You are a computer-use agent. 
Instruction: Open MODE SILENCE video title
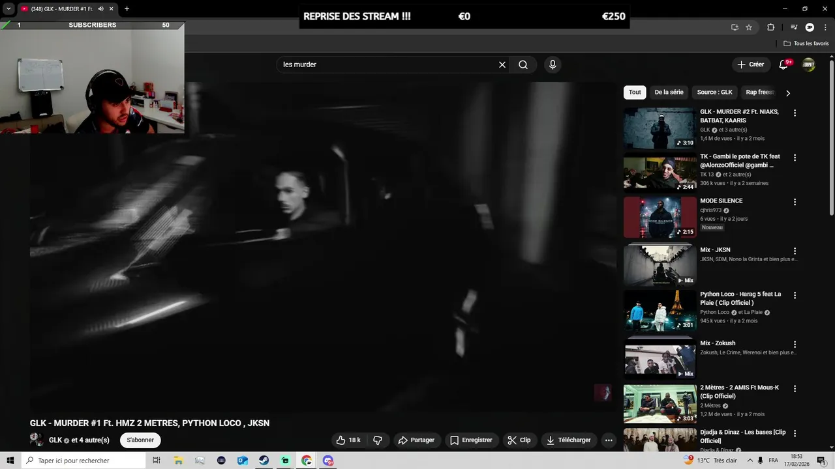[721, 201]
